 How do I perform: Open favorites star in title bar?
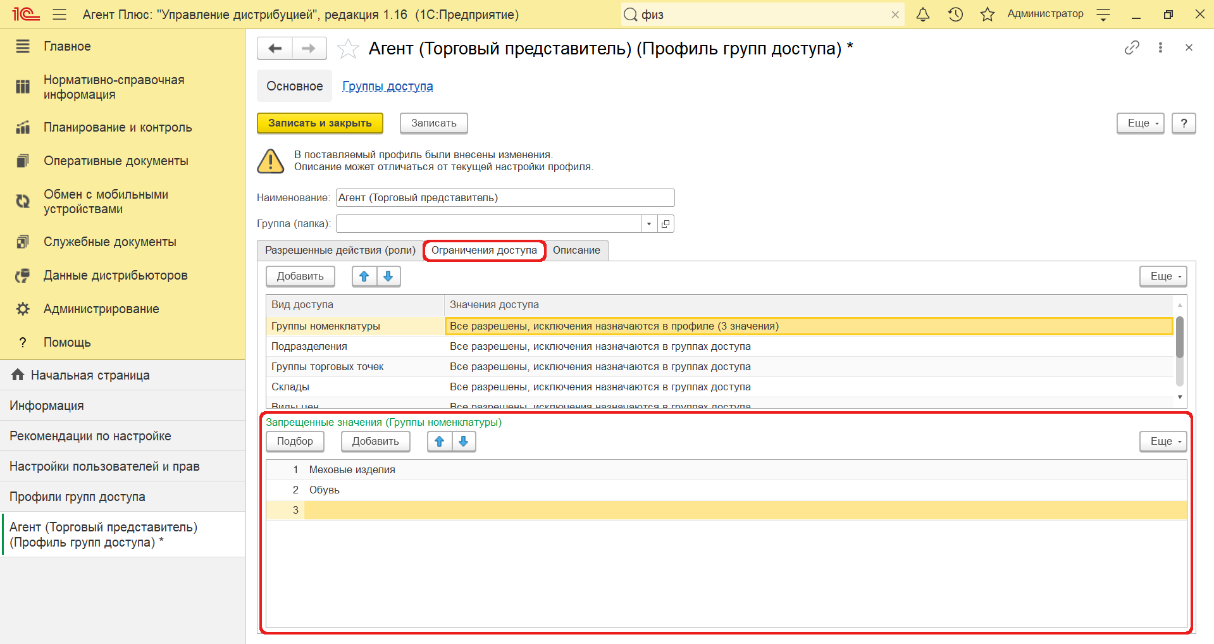point(988,14)
